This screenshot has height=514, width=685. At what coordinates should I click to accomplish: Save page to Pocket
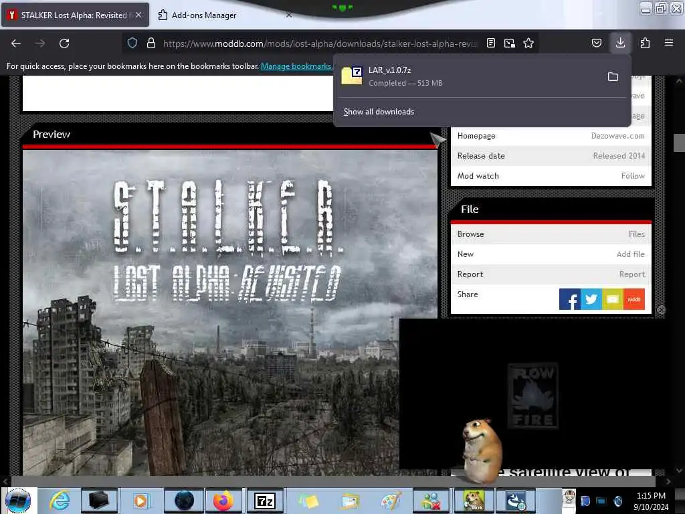596,43
